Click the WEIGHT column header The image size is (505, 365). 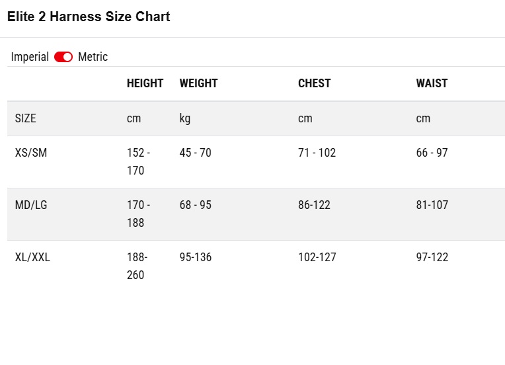pyautogui.click(x=198, y=83)
